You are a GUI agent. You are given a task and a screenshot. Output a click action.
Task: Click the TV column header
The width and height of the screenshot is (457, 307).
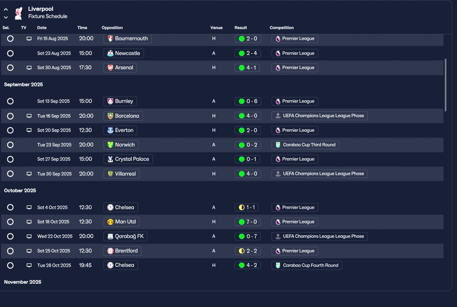24,27
